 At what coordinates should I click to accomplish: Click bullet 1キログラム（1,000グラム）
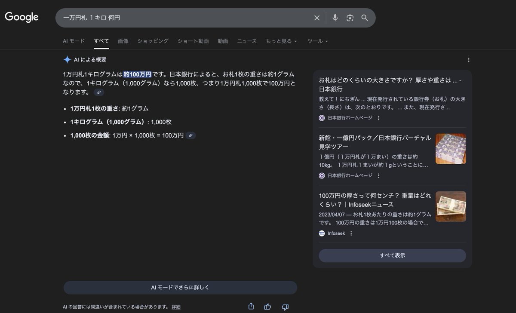pos(108,122)
